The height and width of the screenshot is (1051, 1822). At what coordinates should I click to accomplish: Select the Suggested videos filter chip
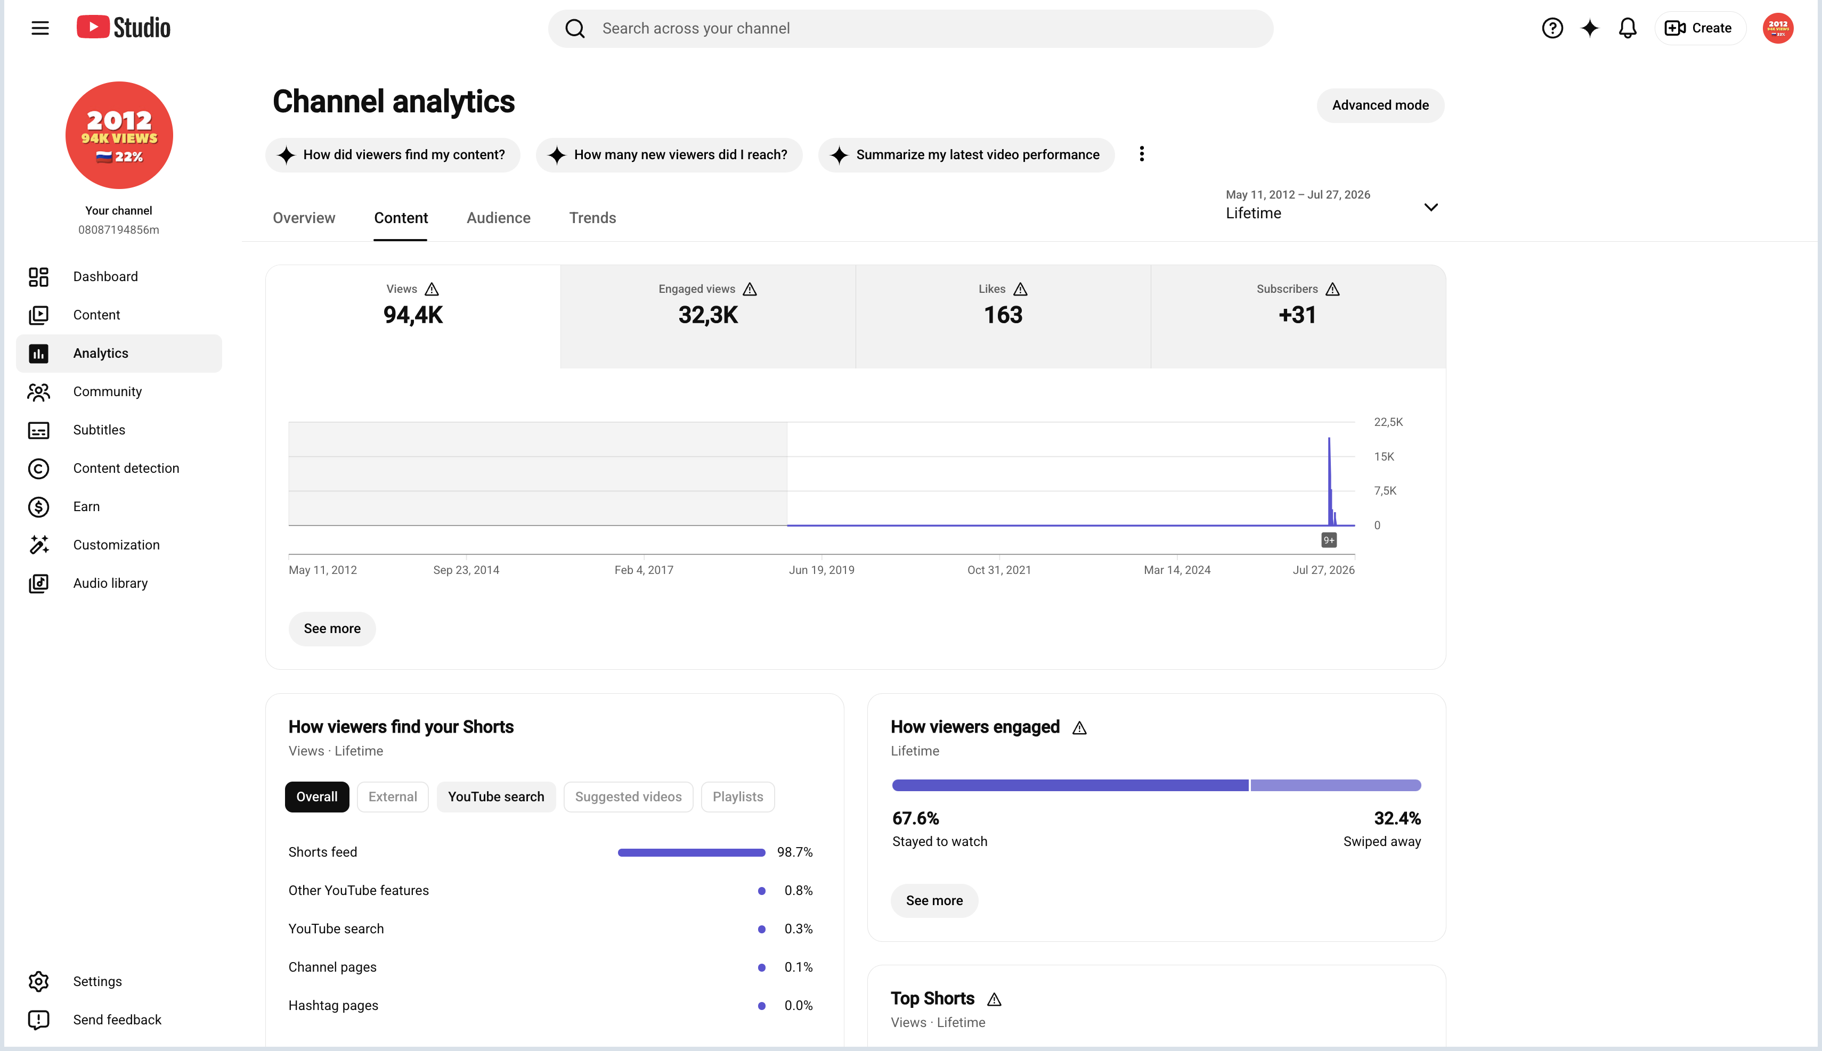[628, 797]
